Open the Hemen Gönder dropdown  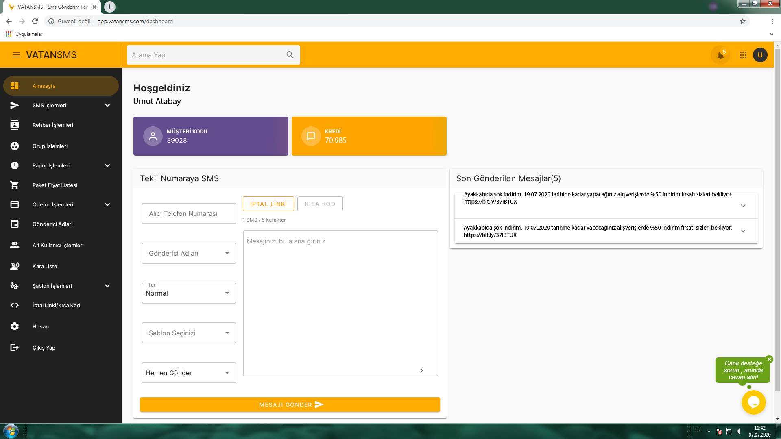pyautogui.click(x=189, y=373)
